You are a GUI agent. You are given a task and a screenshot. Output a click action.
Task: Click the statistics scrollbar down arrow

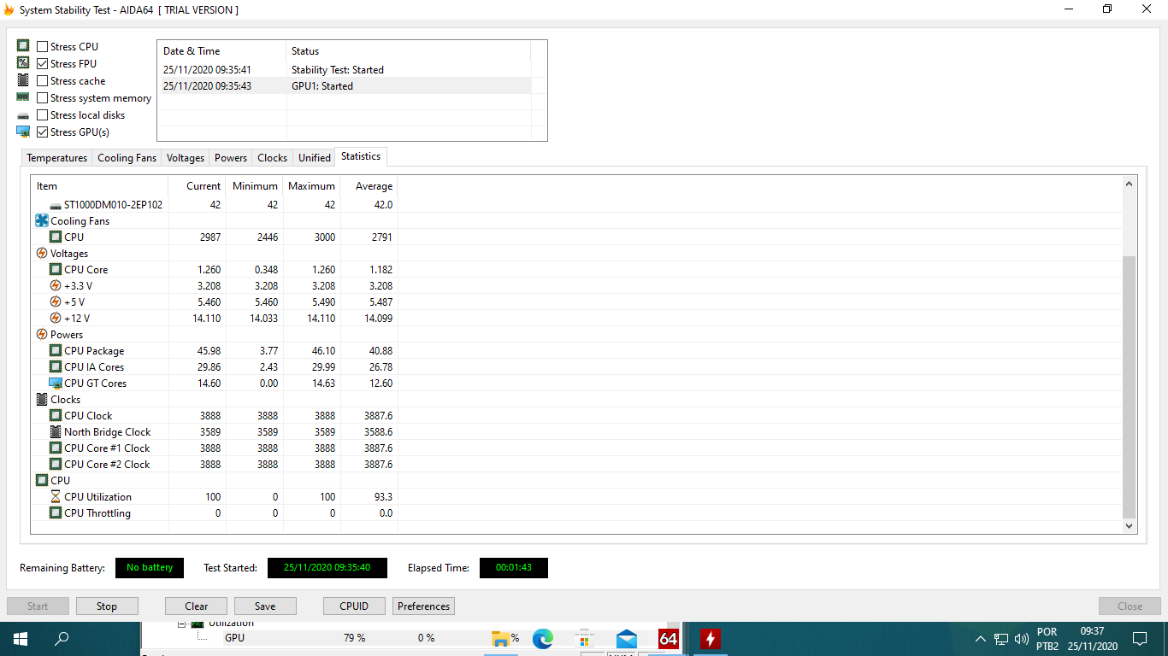tap(1130, 527)
